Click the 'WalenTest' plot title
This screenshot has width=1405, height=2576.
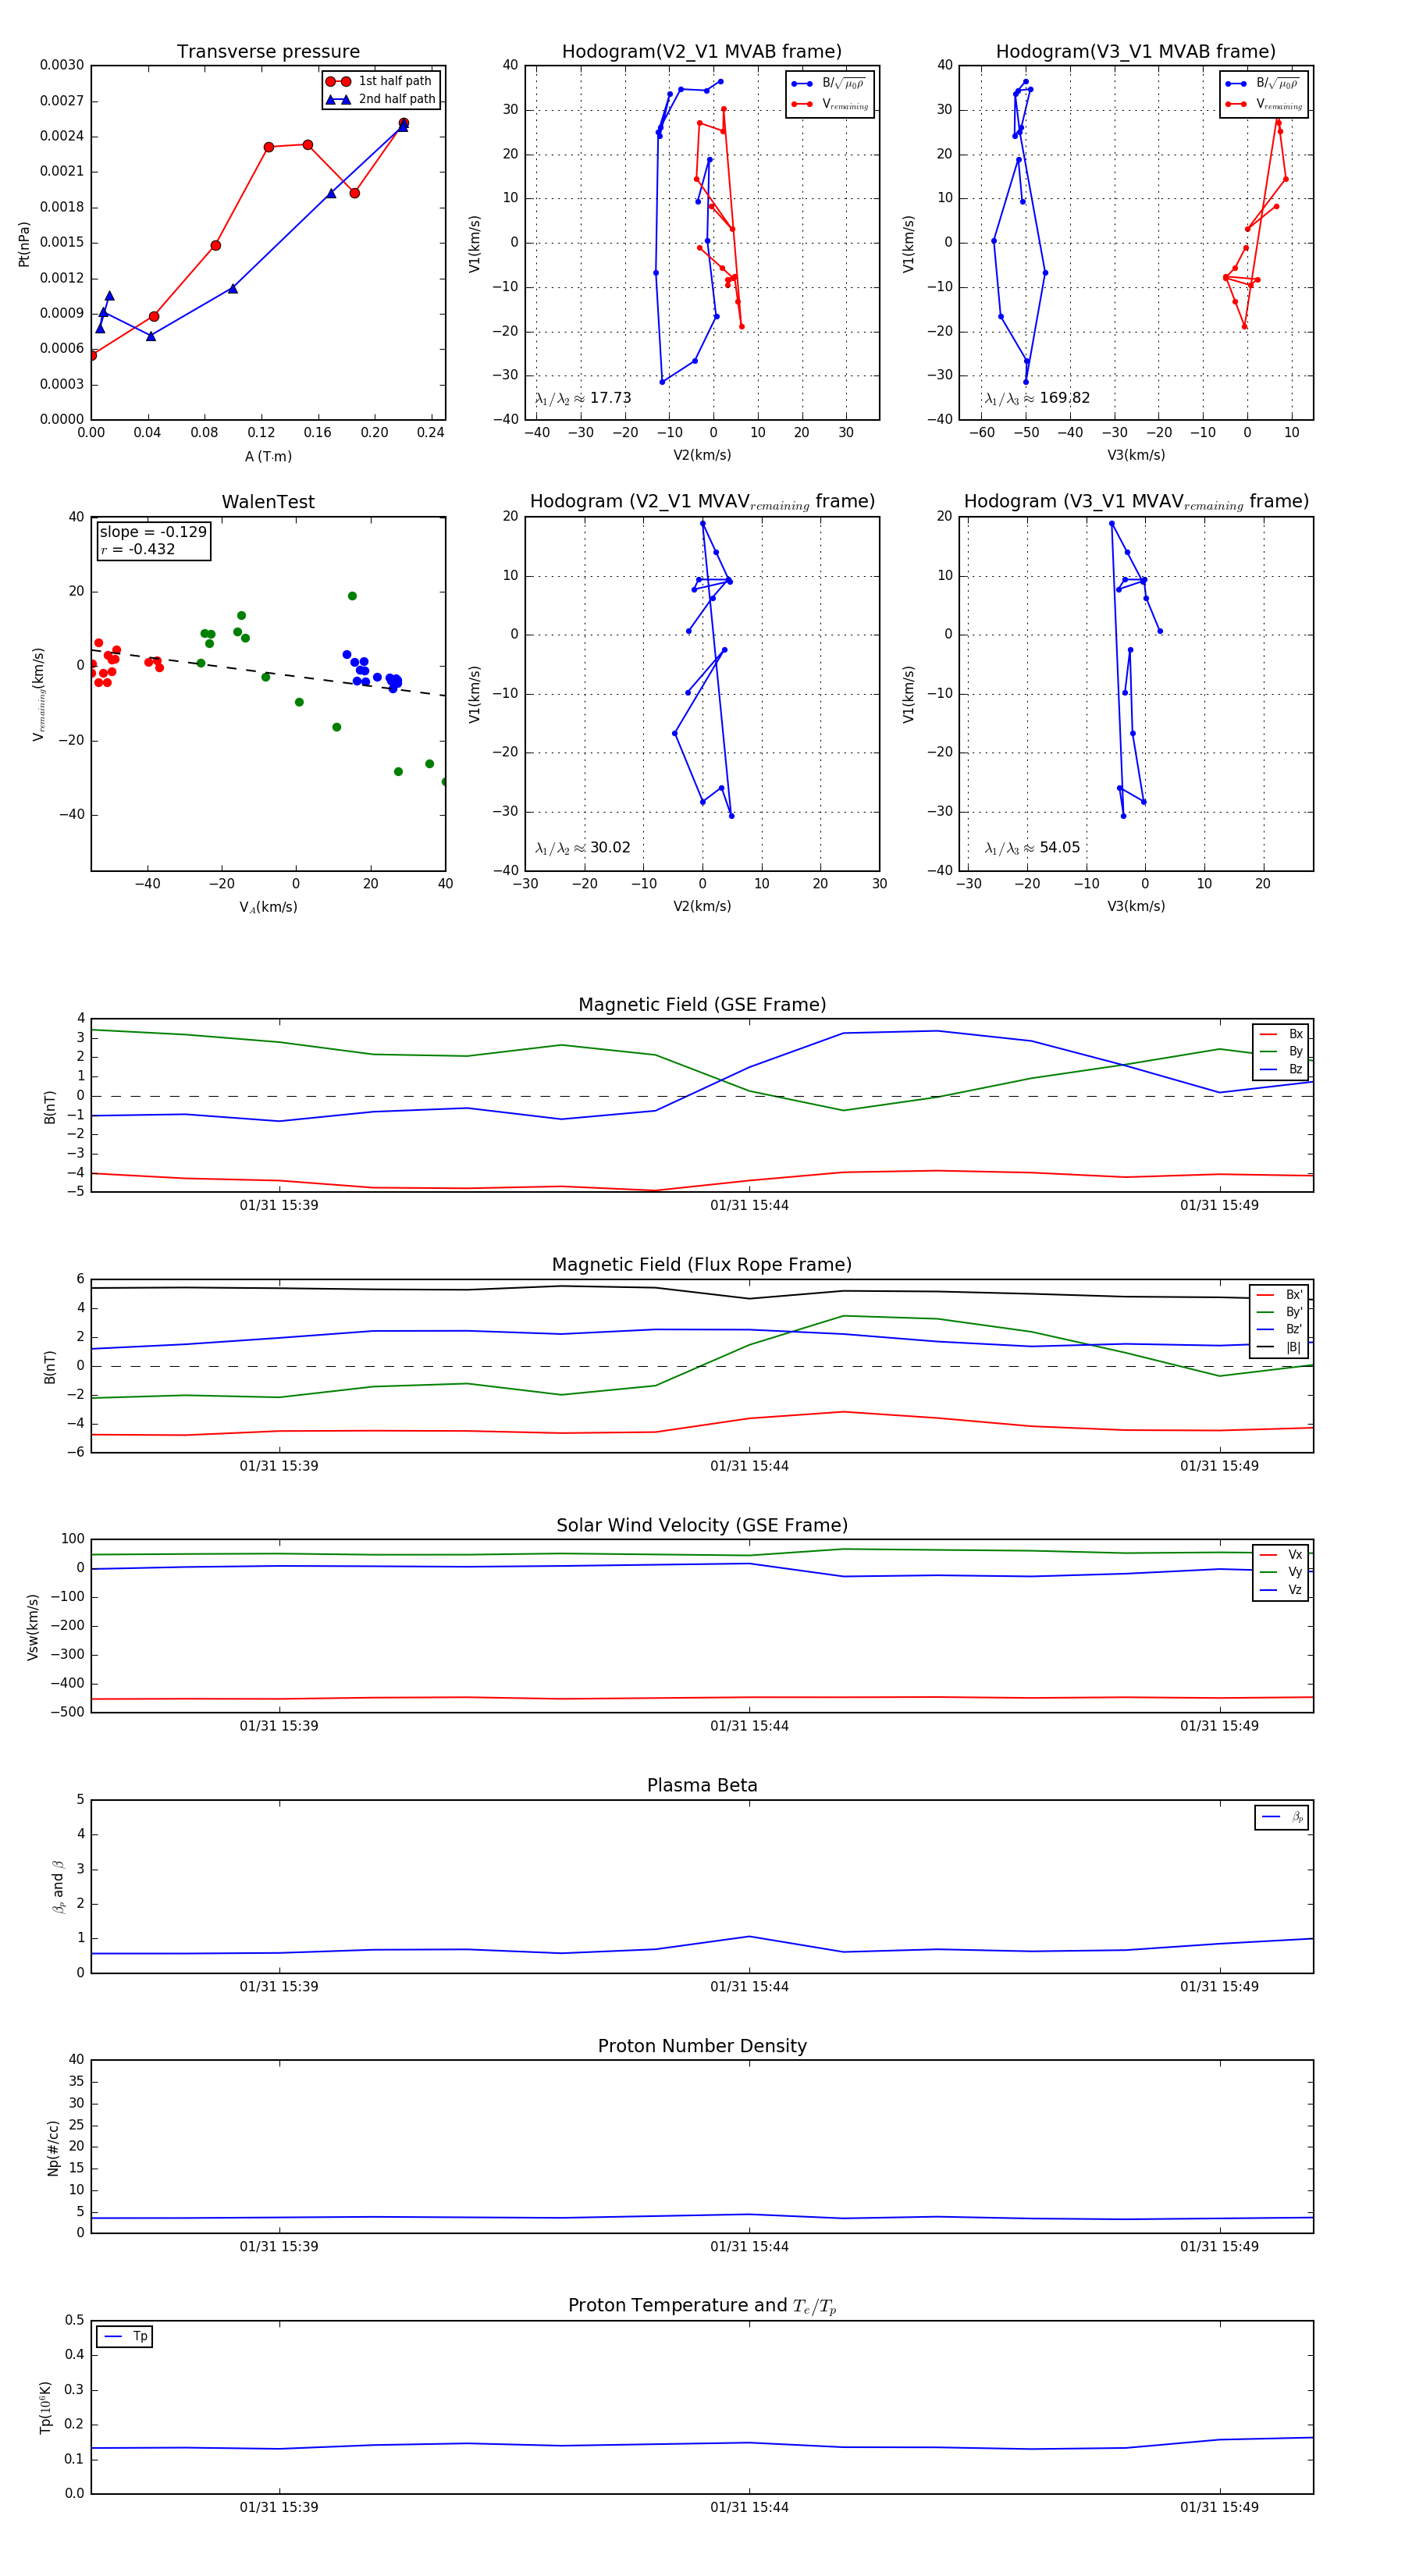click(x=268, y=502)
